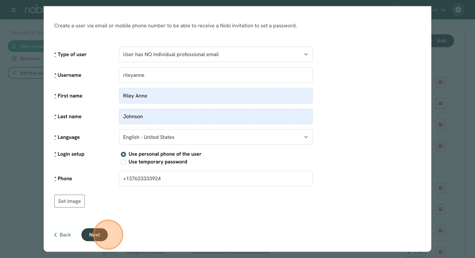This screenshot has height=258, width=475.
Task: Click the nobi logo
Action: (x=34, y=9)
